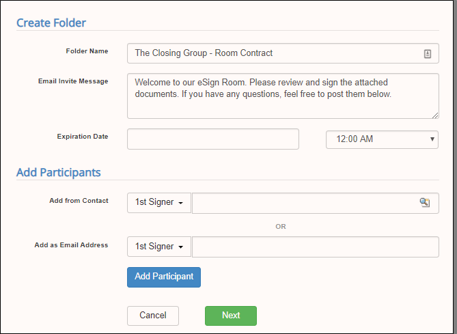Expand the 1st Signer dropdown beside Add as Email Address
Viewport: 457px width, 334px height.
coord(159,247)
